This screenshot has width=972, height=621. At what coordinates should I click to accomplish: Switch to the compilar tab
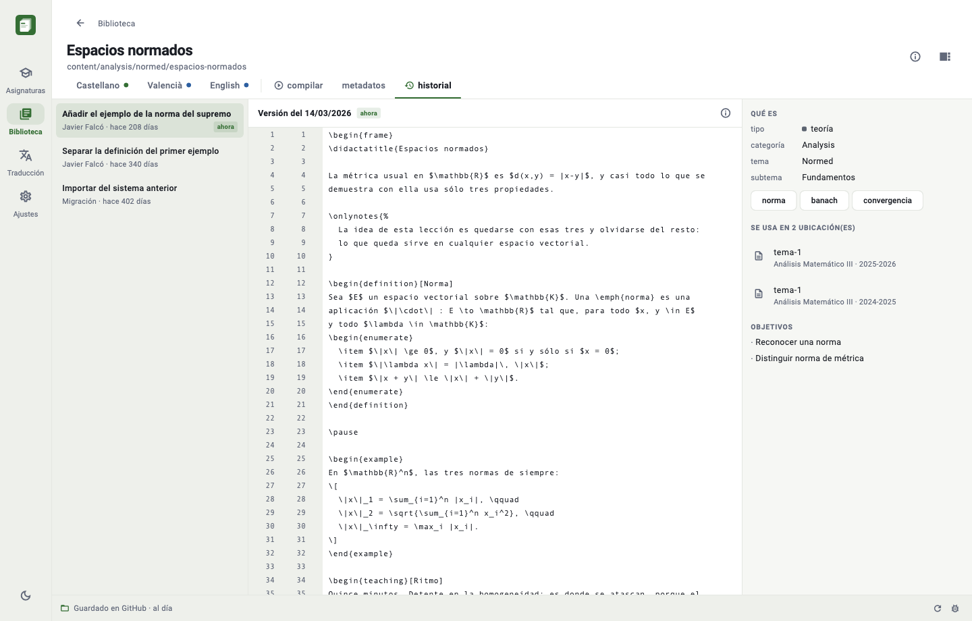click(298, 86)
